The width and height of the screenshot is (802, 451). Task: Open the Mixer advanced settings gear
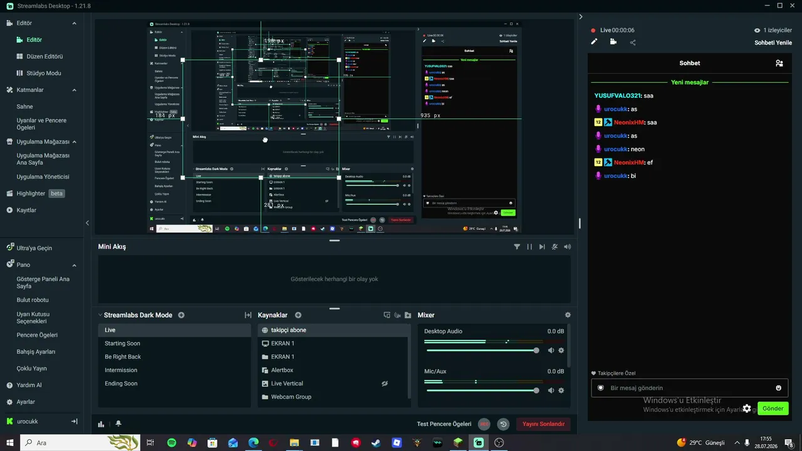[568, 315]
